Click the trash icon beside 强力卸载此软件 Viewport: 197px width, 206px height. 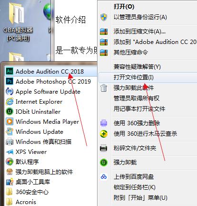pyautogui.click(x=104, y=88)
